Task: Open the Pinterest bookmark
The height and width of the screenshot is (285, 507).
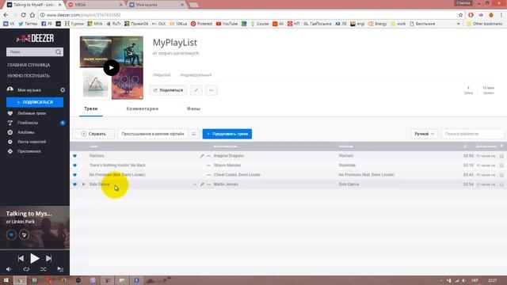Action: click(201, 24)
